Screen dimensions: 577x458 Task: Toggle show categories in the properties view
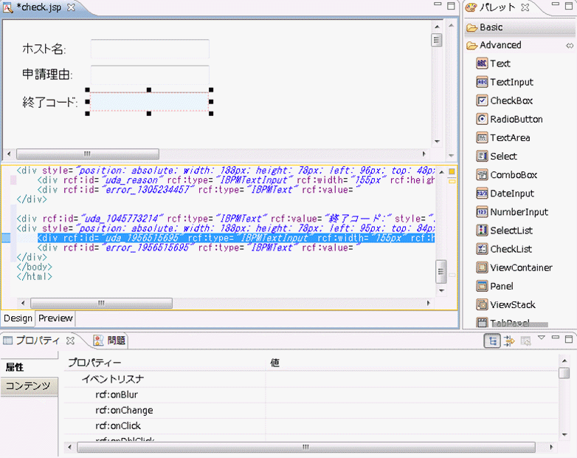pyautogui.click(x=491, y=341)
